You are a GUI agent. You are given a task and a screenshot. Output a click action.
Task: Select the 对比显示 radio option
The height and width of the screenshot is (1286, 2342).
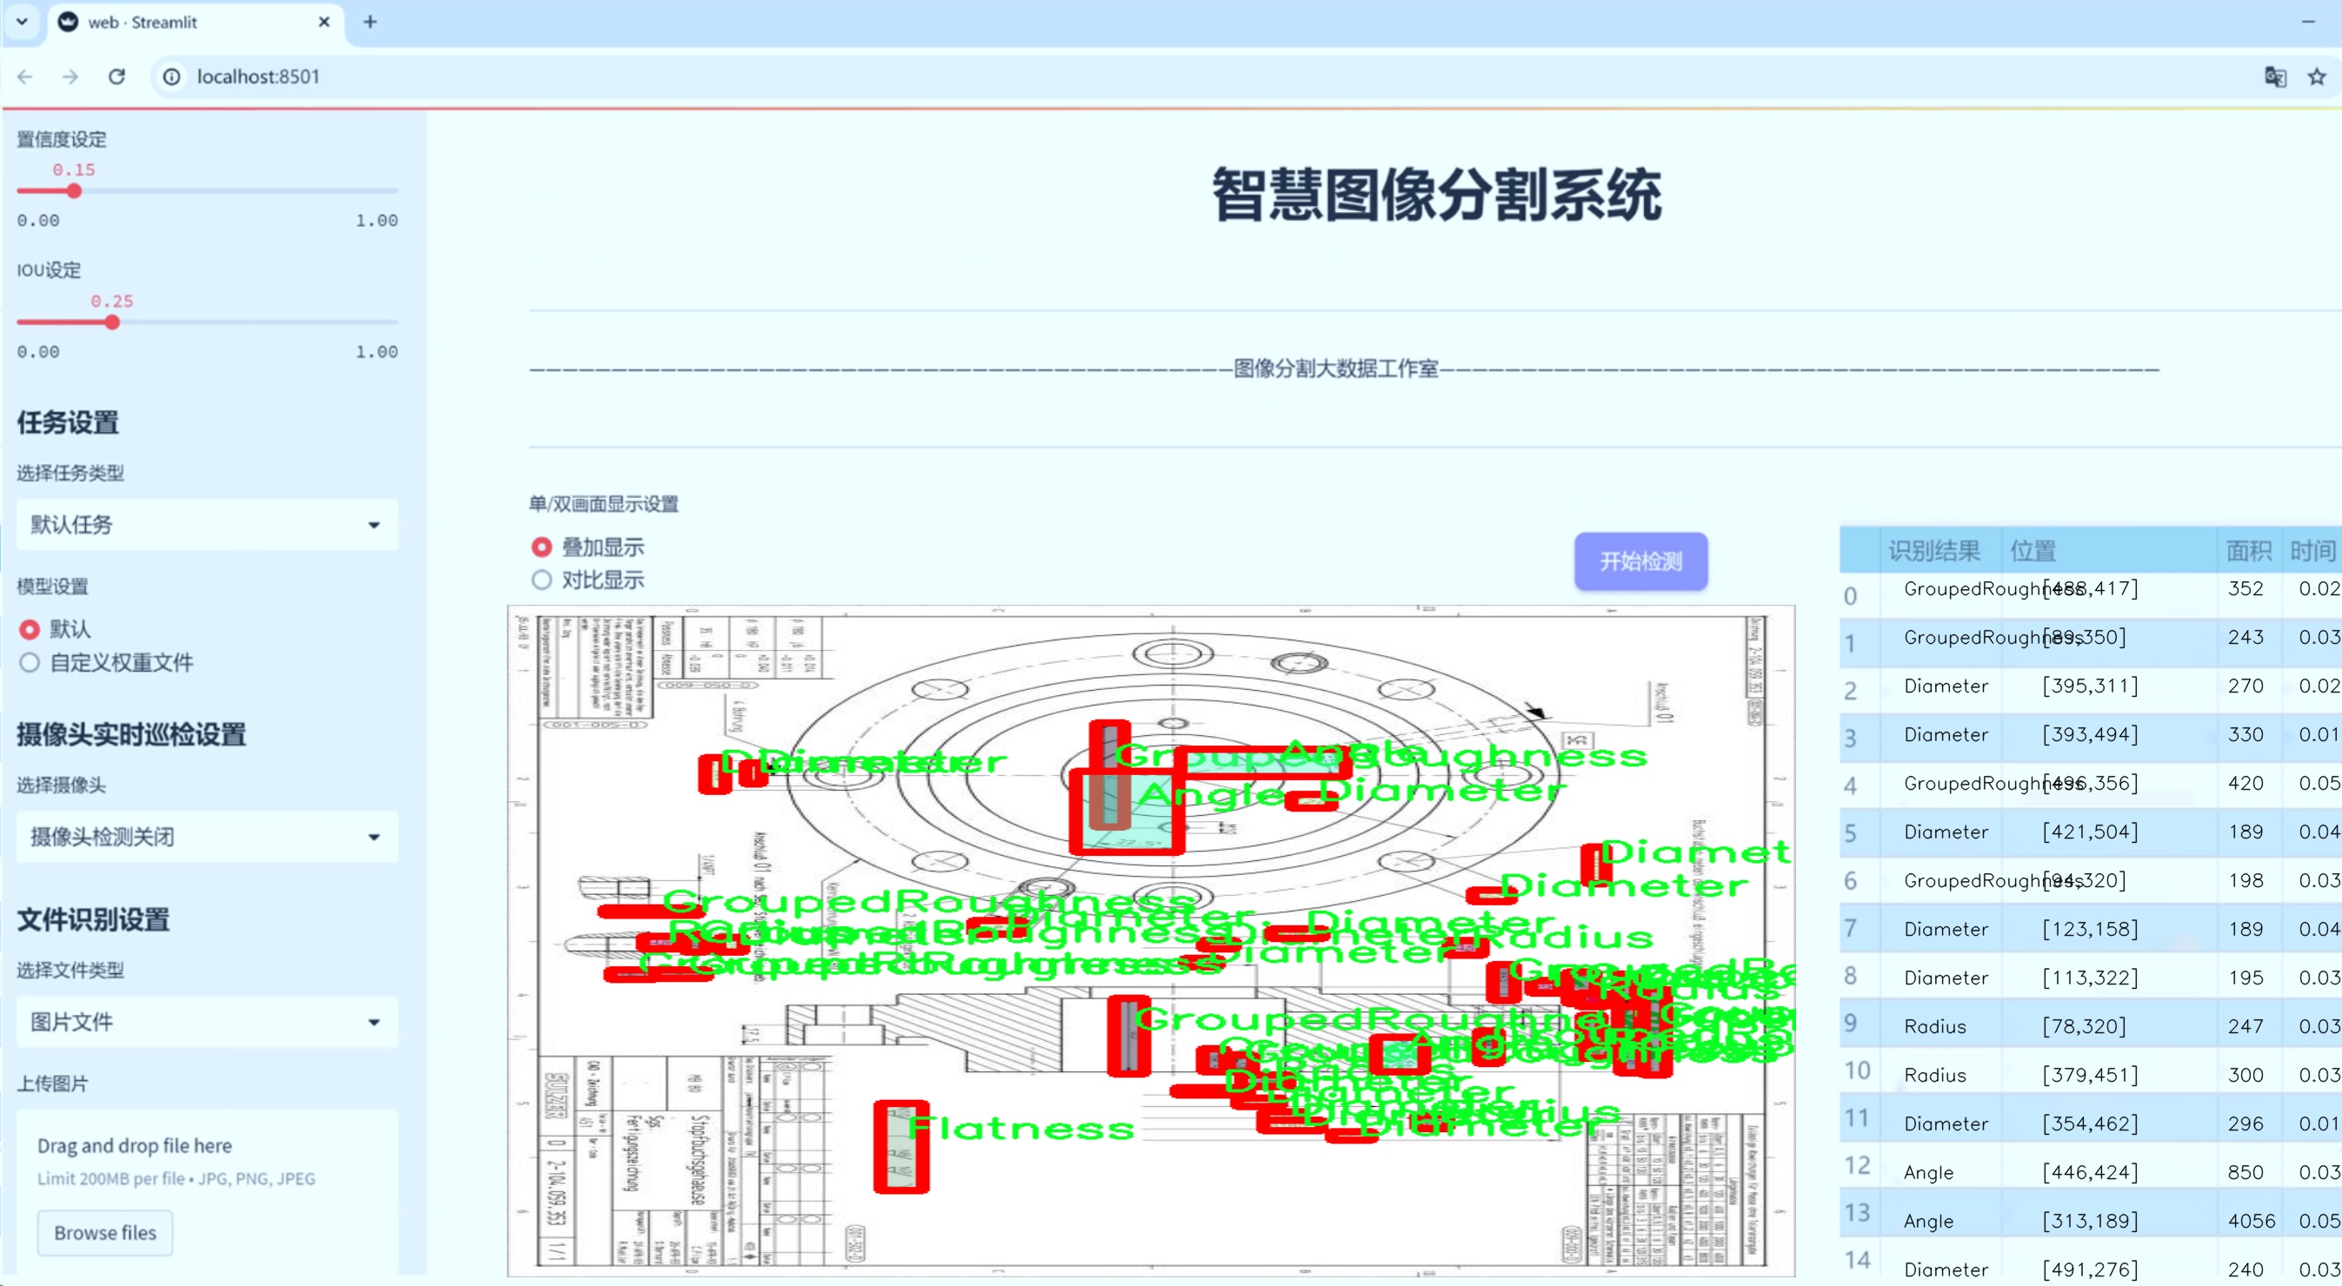(x=542, y=580)
